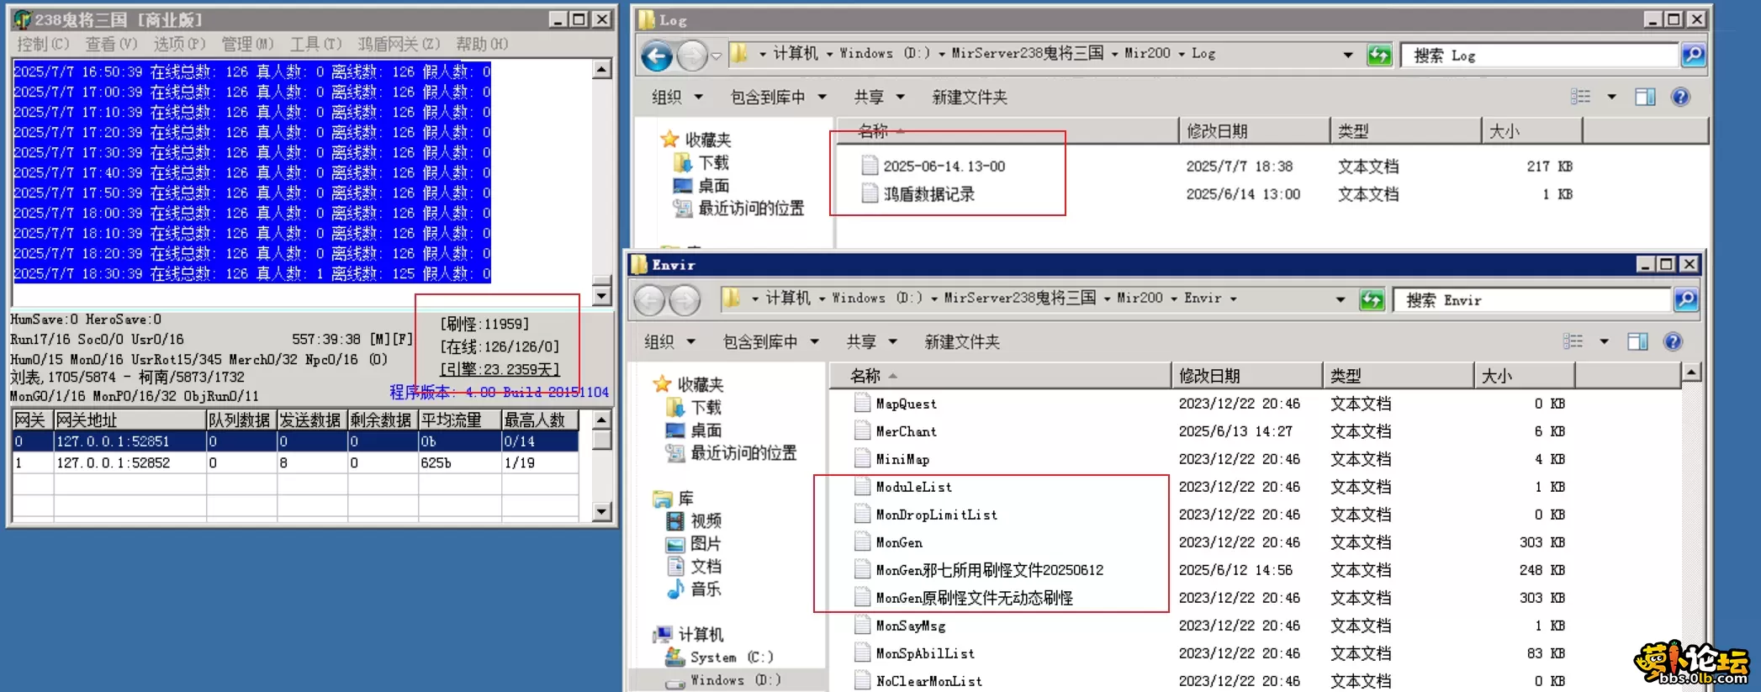
Task: Click the 搜索 Log search field
Action: click(1541, 55)
